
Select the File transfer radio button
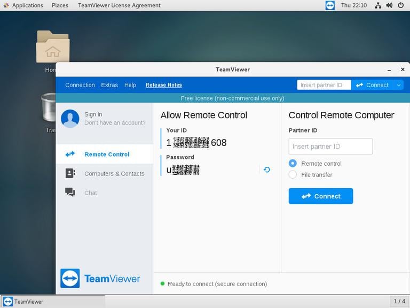[293, 175]
